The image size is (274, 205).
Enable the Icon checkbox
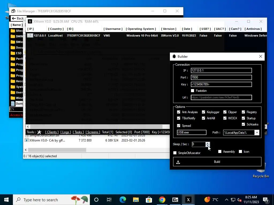coord(241,152)
